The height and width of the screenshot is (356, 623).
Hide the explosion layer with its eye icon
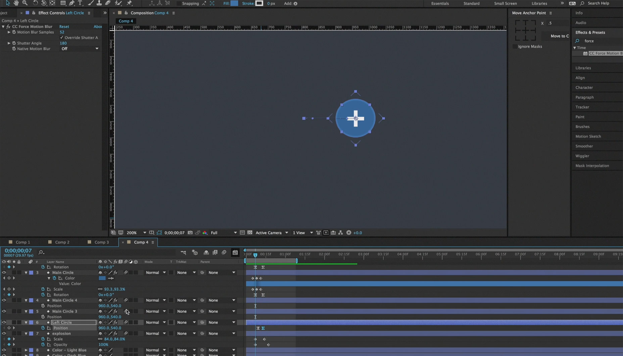coord(4,333)
